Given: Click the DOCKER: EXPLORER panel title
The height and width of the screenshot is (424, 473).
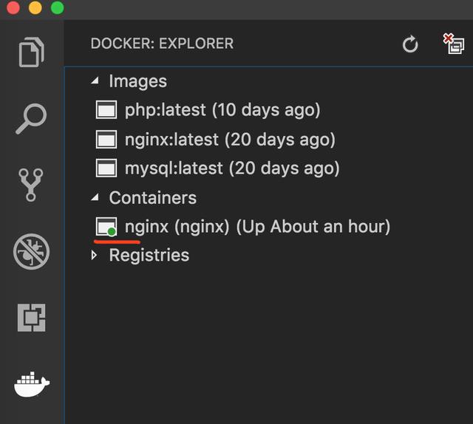Looking at the screenshot, I should (162, 44).
